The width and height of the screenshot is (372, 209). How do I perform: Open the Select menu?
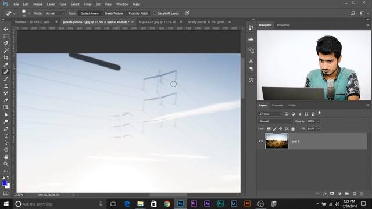point(75,4)
